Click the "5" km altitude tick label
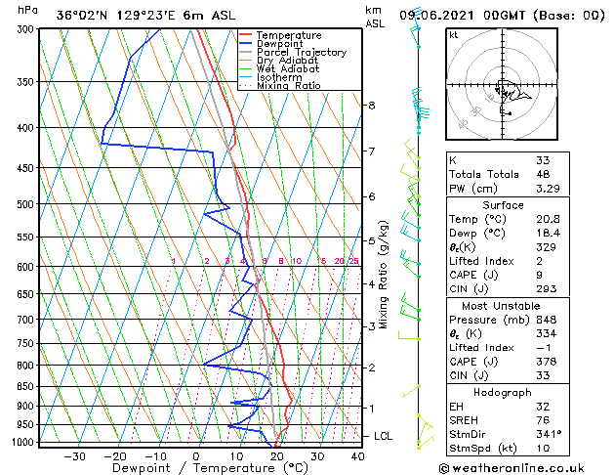Viewport: 614px width, 475px height. click(371, 240)
